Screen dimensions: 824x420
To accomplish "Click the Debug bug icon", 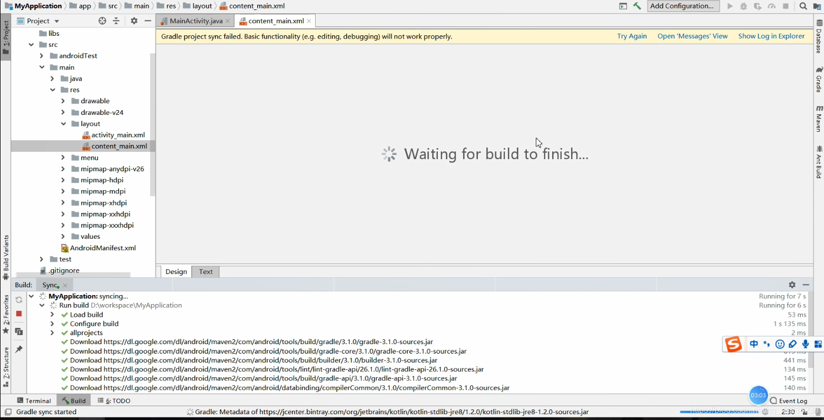I will tap(743, 6).
